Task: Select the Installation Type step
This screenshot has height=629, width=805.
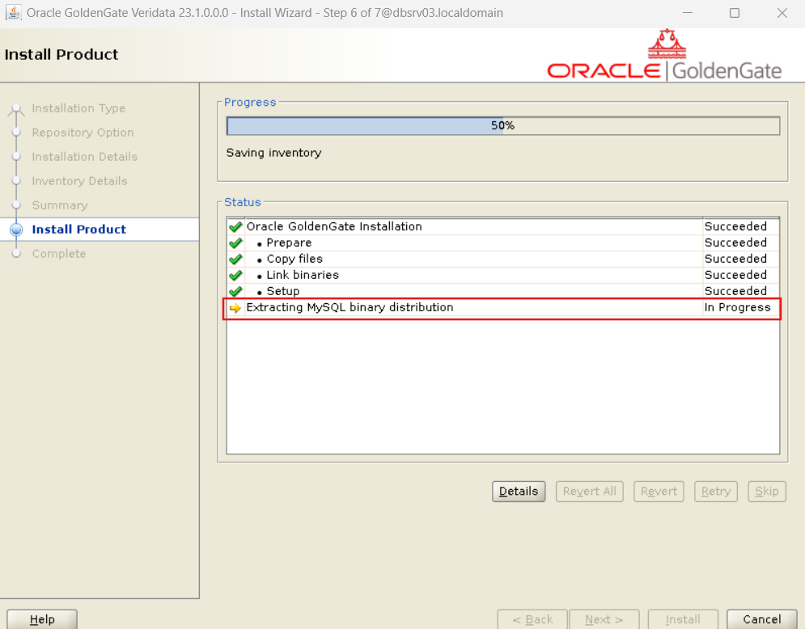Action: tap(78, 108)
